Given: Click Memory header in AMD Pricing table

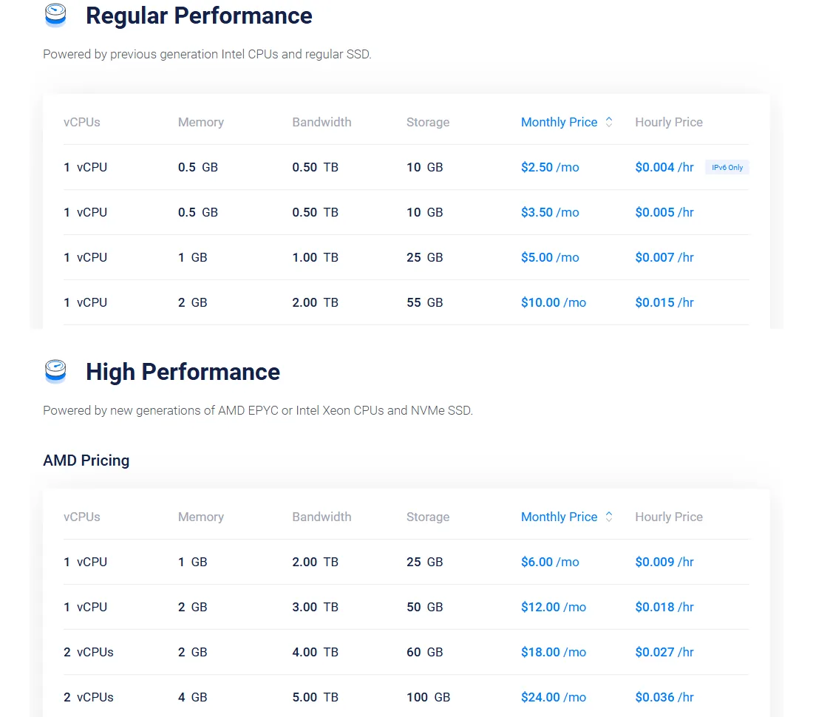Looking at the screenshot, I should 200,517.
